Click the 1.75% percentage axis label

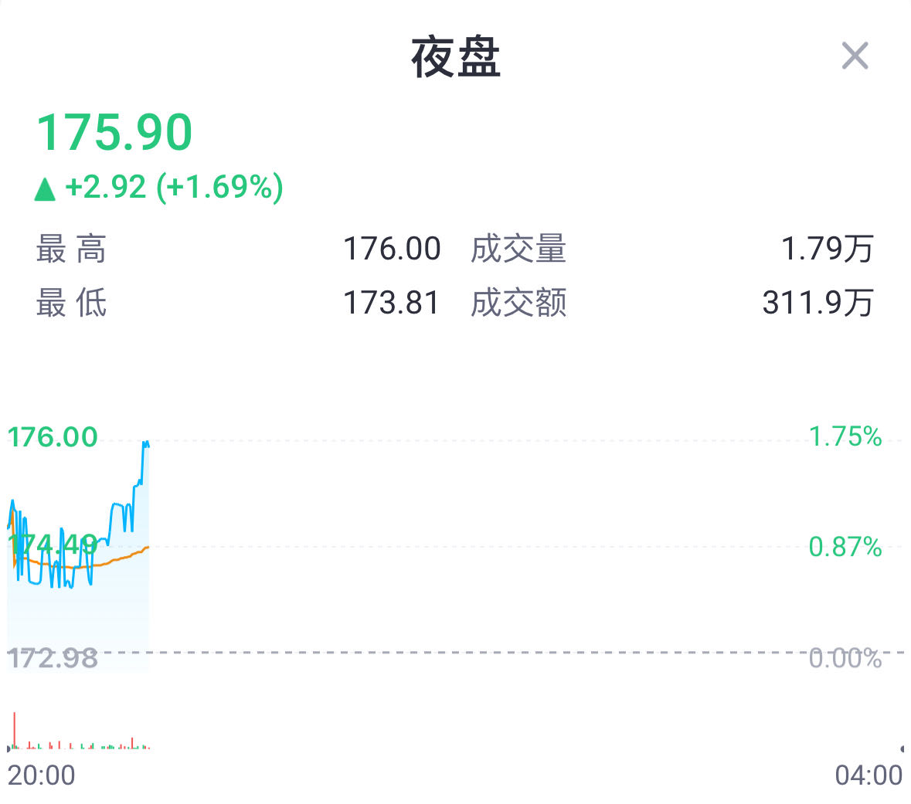(845, 437)
